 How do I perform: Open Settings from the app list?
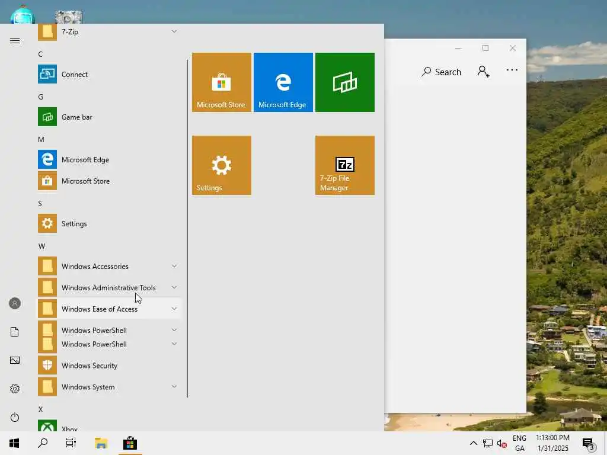point(109,223)
